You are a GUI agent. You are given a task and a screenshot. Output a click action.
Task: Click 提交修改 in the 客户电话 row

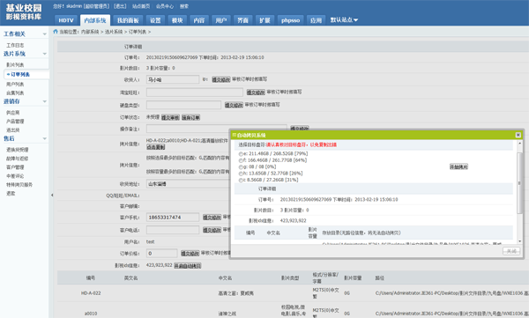(x=212, y=230)
